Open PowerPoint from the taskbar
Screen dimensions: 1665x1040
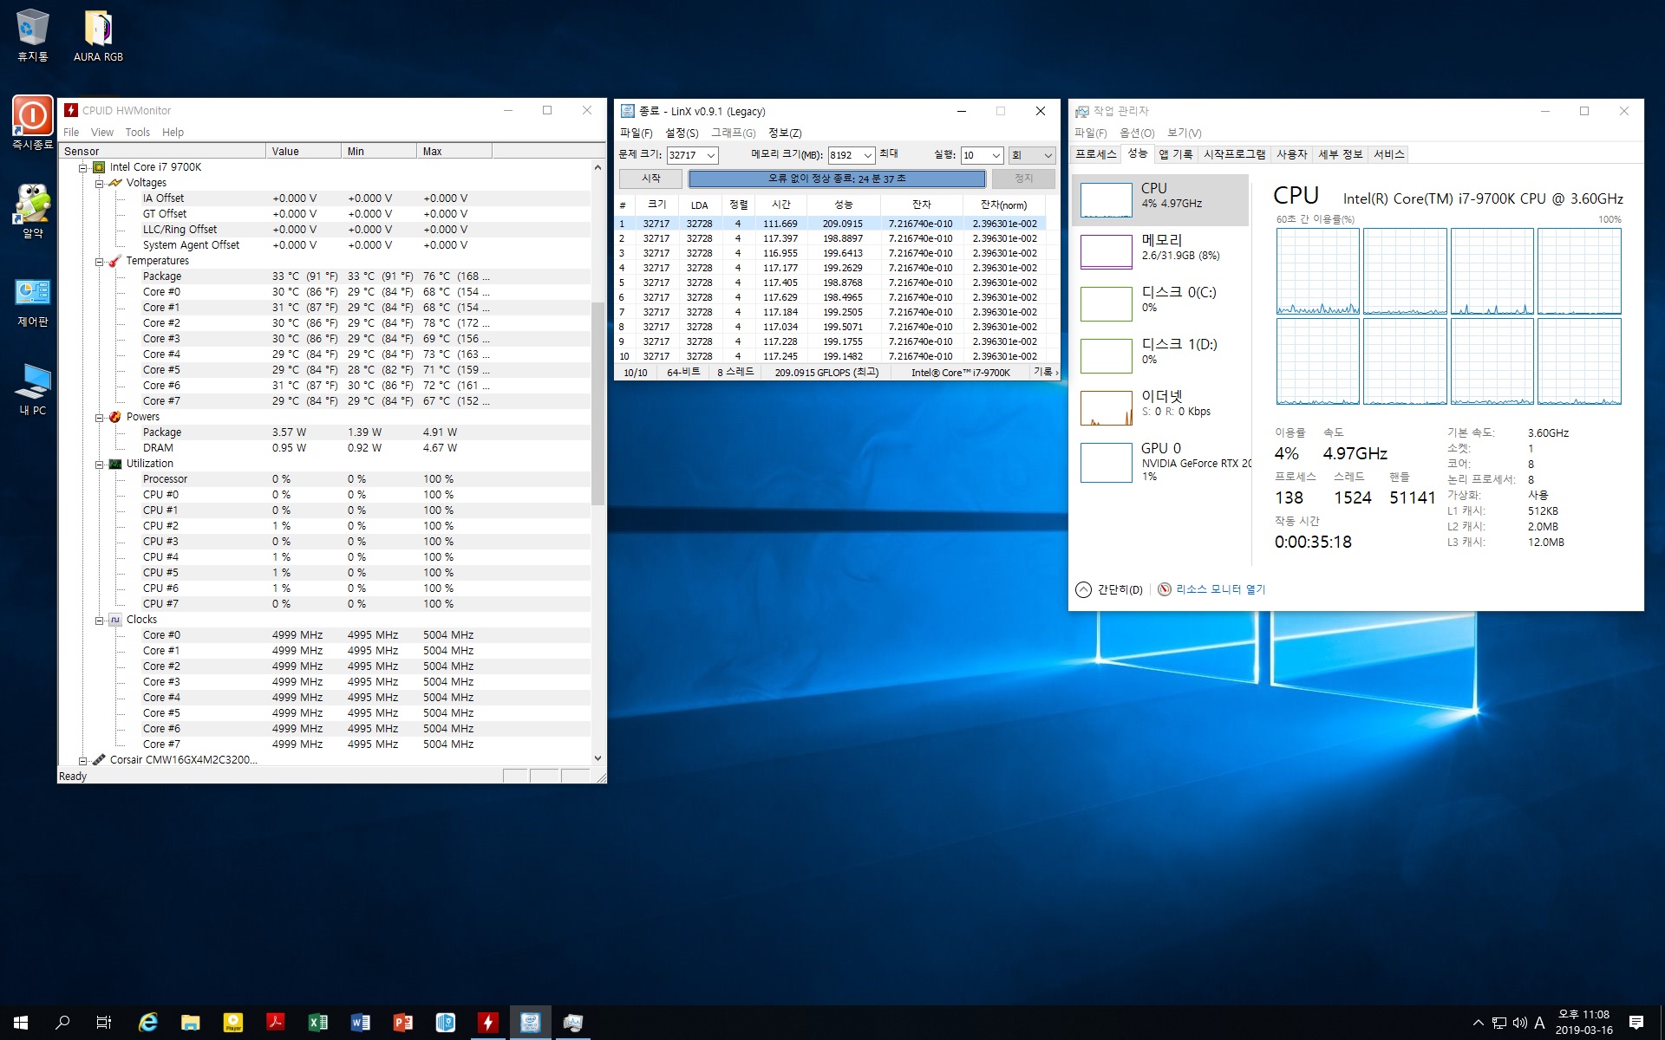pos(402,1023)
